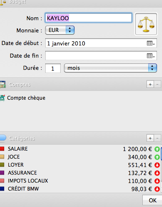
Task: Add a category with Catégories plus button
Action: [150, 138]
